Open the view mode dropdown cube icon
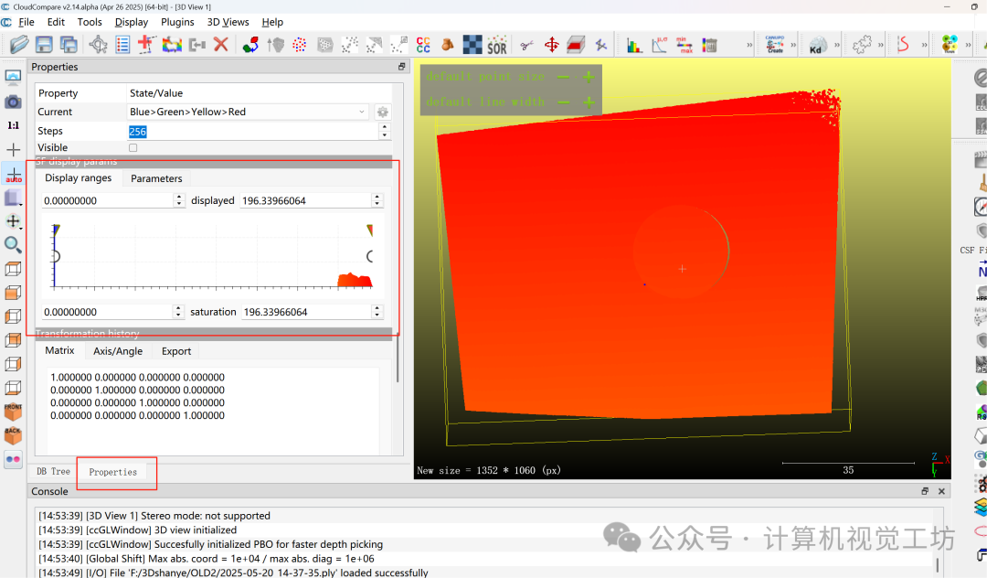 pos(13,198)
